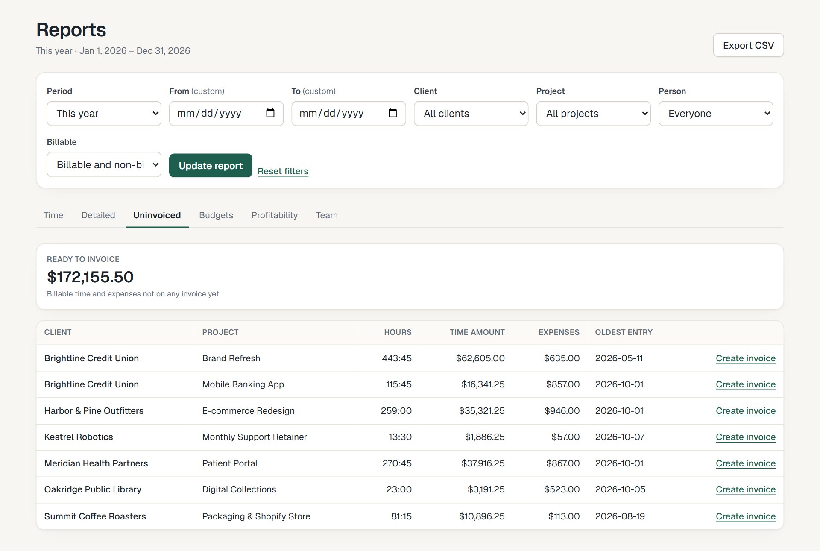Click the $172,155.50 ready to invoice total
Viewport: 820px width, 551px height.
pyautogui.click(x=90, y=277)
